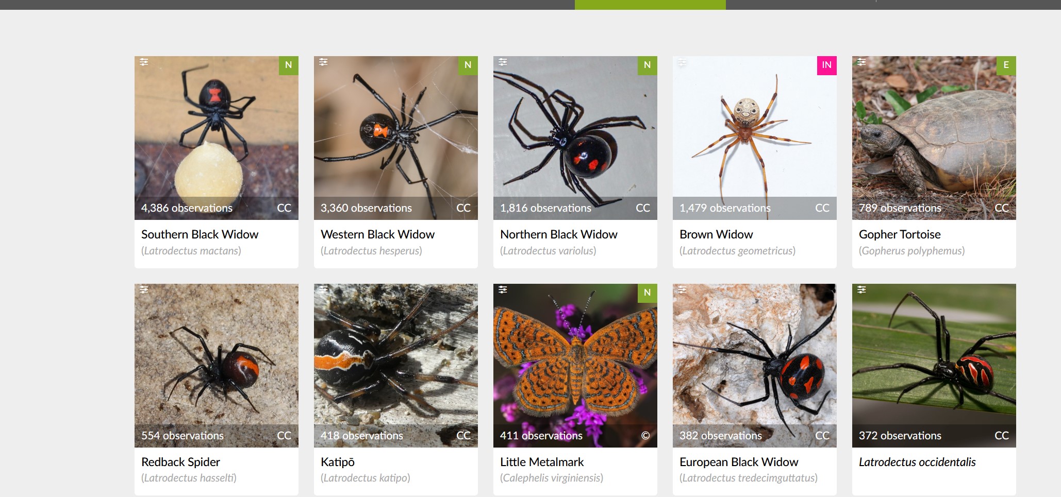1061x497 pixels.
Task: Click settings icon on Redback Spider photo
Action: [144, 289]
